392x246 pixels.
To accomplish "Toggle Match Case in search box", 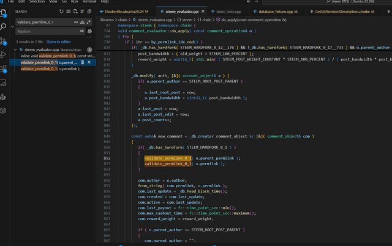I will pyautogui.click(x=77, y=21).
